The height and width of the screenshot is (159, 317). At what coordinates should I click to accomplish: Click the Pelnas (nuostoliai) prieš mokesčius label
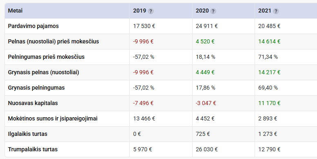click(x=53, y=41)
